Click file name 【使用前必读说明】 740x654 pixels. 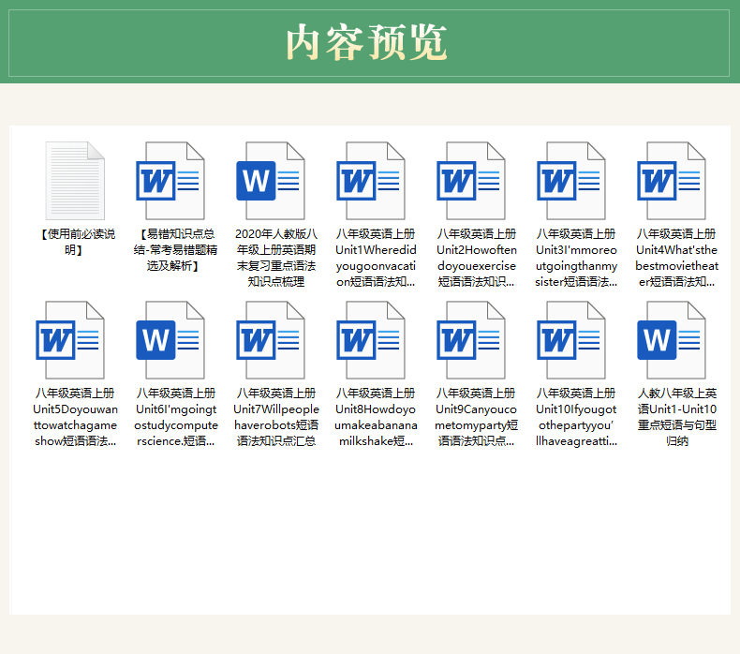(76, 242)
